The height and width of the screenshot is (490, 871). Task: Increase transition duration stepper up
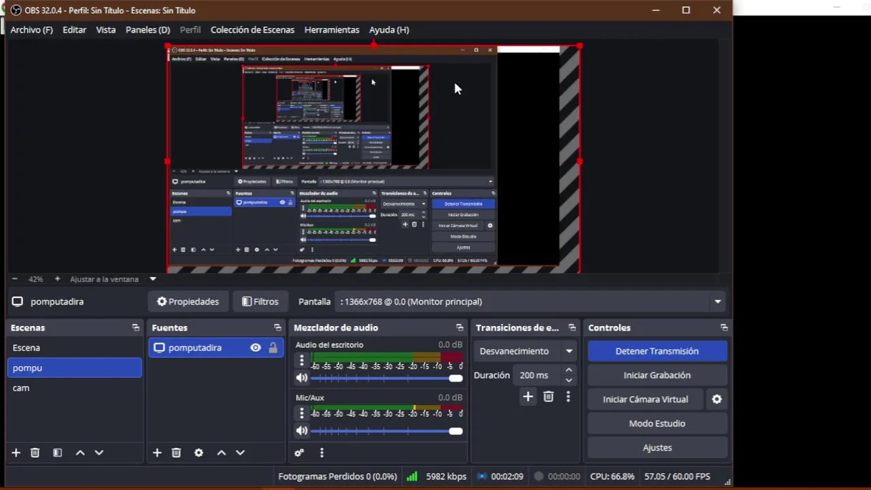[569, 370]
